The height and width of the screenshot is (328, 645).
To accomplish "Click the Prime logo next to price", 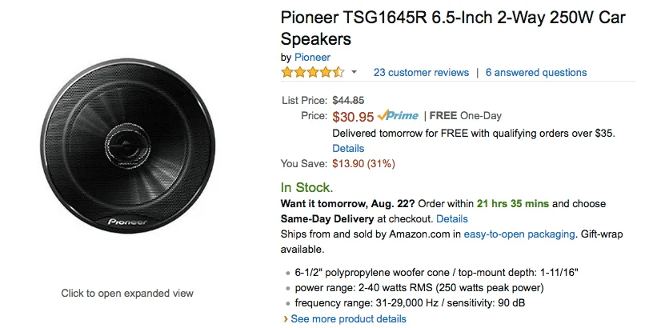I will tap(398, 115).
